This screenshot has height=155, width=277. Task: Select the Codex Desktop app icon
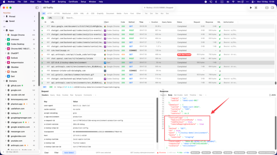coord(8,44)
